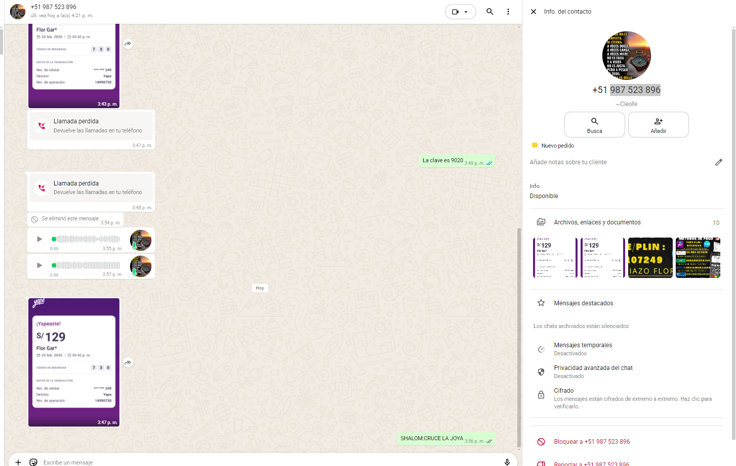Forward the 3:47 p. m. Yape receipt image

tap(128, 362)
